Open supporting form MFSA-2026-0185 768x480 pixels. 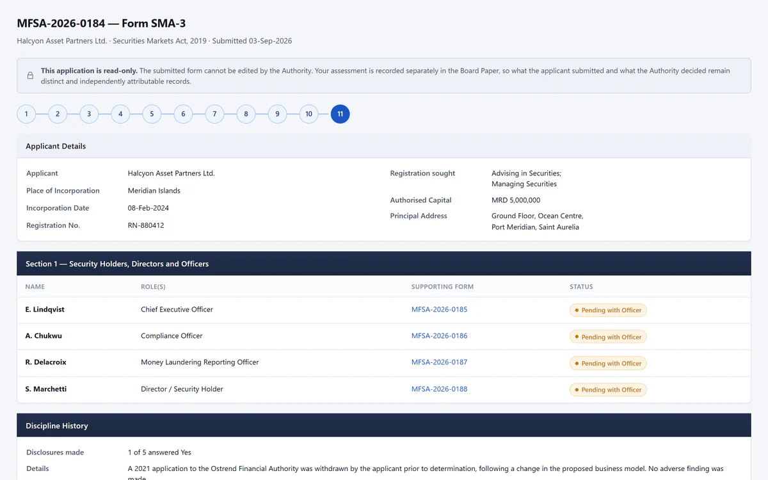click(x=439, y=309)
